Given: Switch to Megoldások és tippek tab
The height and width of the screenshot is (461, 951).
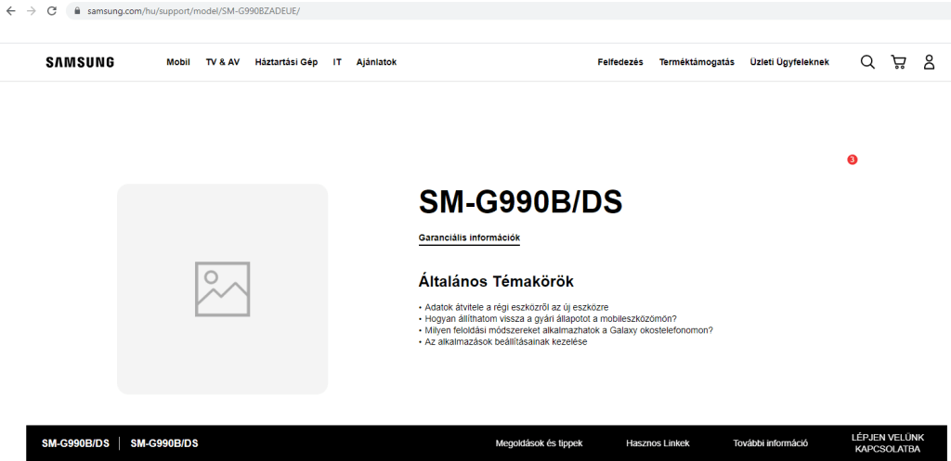Looking at the screenshot, I should 540,443.
